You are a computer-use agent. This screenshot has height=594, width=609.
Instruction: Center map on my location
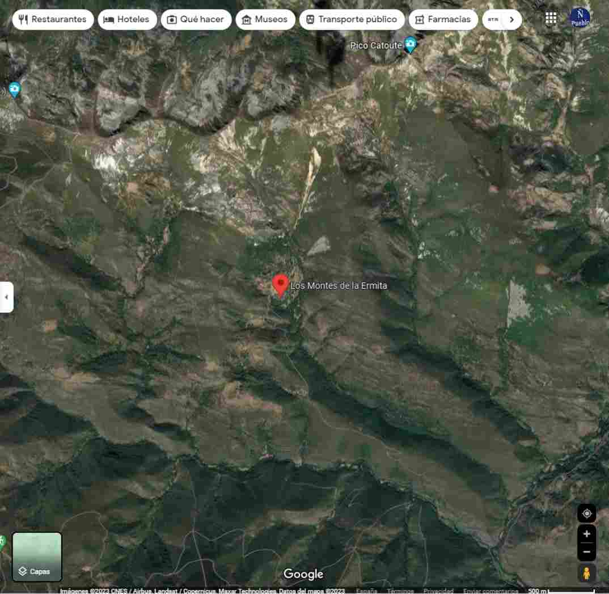coord(586,513)
